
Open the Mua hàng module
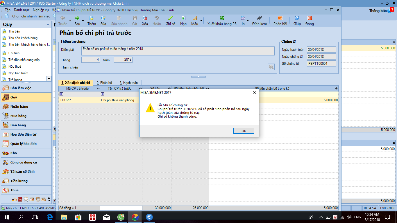26,116
